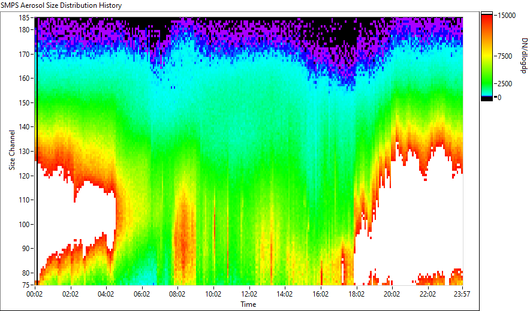Viewport: 530px width, 311px height.
Task: Click the 160 y-axis tick label
Action: pyautogui.click(x=23, y=78)
